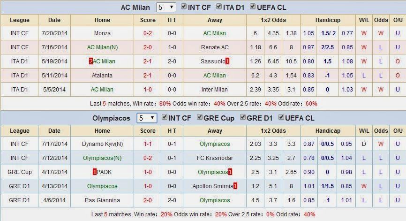The image size is (406, 221).
Task: Click the Dynamo Kyiv(N) team name
Action: pyautogui.click(x=102, y=144)
